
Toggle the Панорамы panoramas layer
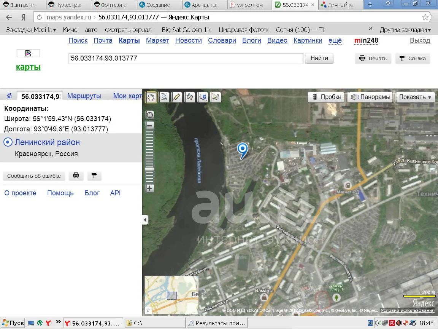(370, 97)
